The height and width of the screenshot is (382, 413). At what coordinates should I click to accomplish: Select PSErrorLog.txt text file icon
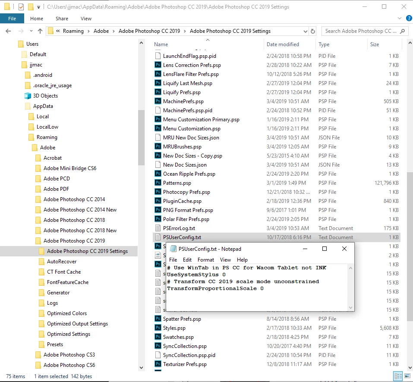tap(158, 228)
